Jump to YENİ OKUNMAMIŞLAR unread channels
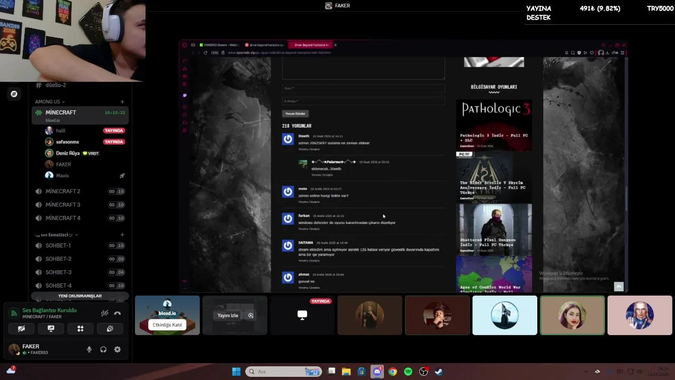 (x=80, y=296)
